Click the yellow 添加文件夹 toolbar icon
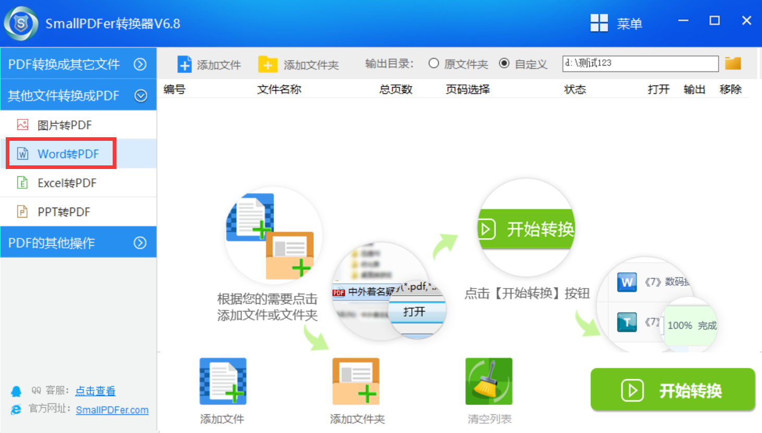 (x=268, y=65)
